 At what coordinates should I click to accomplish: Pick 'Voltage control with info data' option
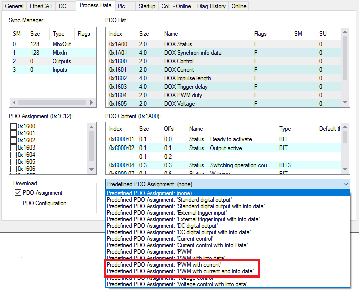(x=228, y=284)
